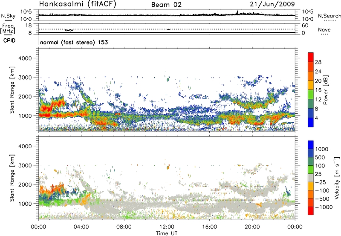The width and height of the screenshot is (341, 236).
Task: Click the '20:00' time axis label
Action: 252,227
